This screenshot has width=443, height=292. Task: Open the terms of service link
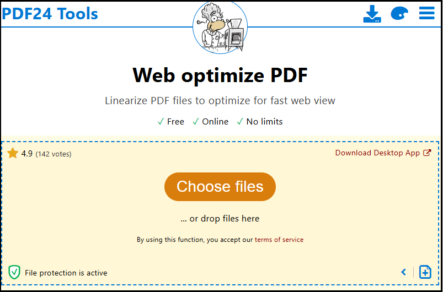coord(279,240)
